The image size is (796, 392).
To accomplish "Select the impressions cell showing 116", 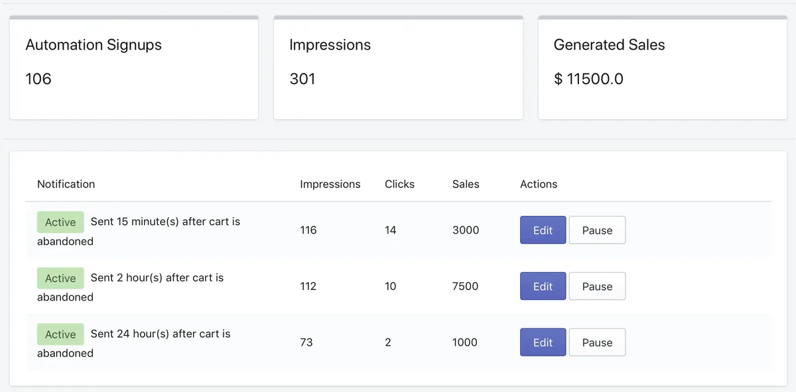I will point(308,230).
